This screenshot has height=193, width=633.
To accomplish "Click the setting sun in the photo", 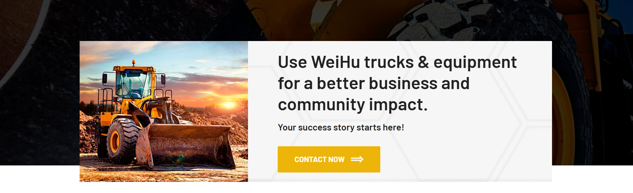I will pos(229,105).
